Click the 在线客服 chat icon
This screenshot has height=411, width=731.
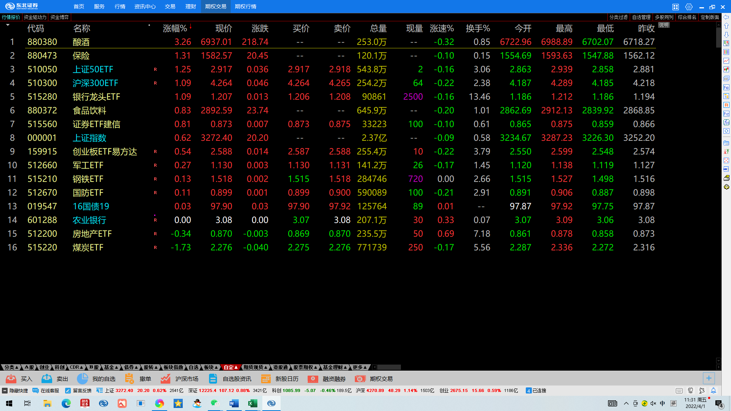coord(35,390)
